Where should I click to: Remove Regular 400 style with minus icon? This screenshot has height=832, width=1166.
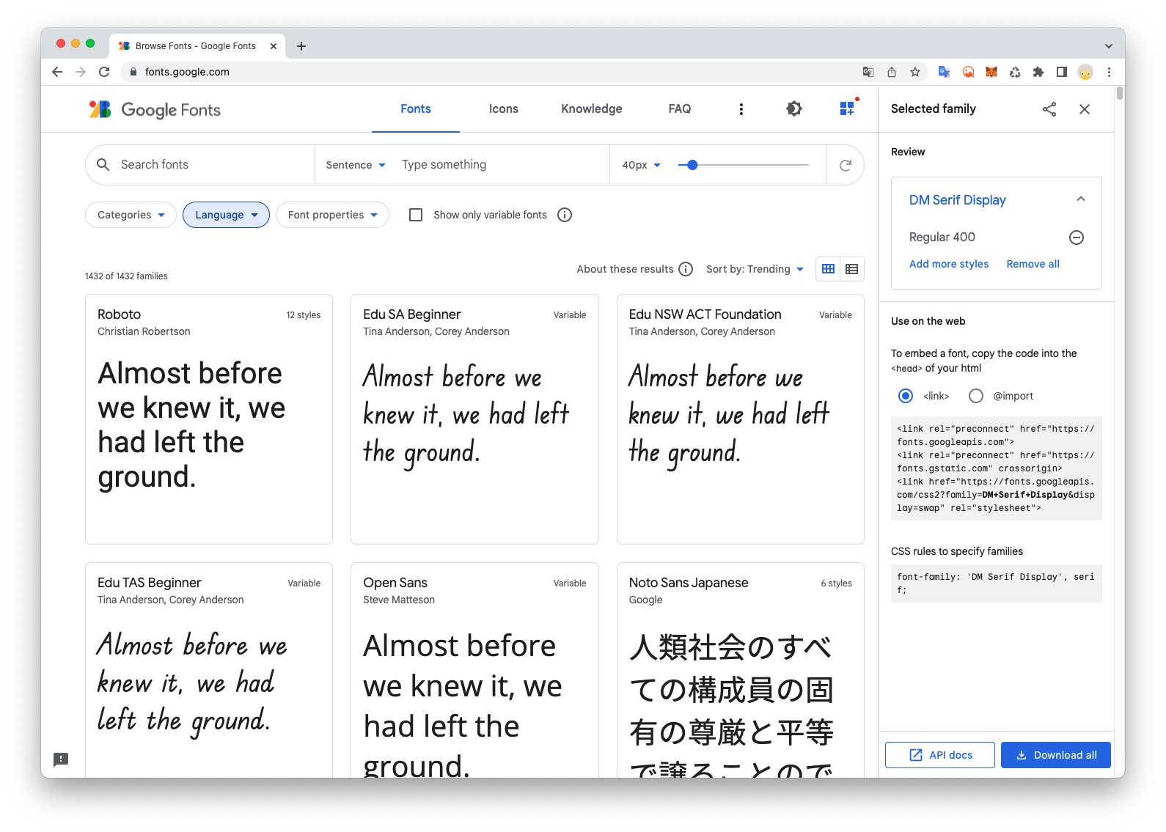pyautogui.click(x=1076, y=238)
